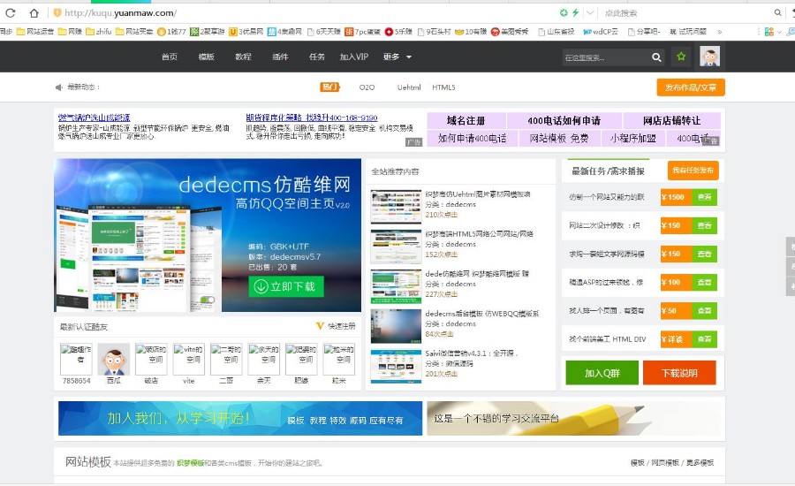Screen dimensions: 795x486
Task: Click the speaker icon beside 最新动态
Action: coord(59,87)
